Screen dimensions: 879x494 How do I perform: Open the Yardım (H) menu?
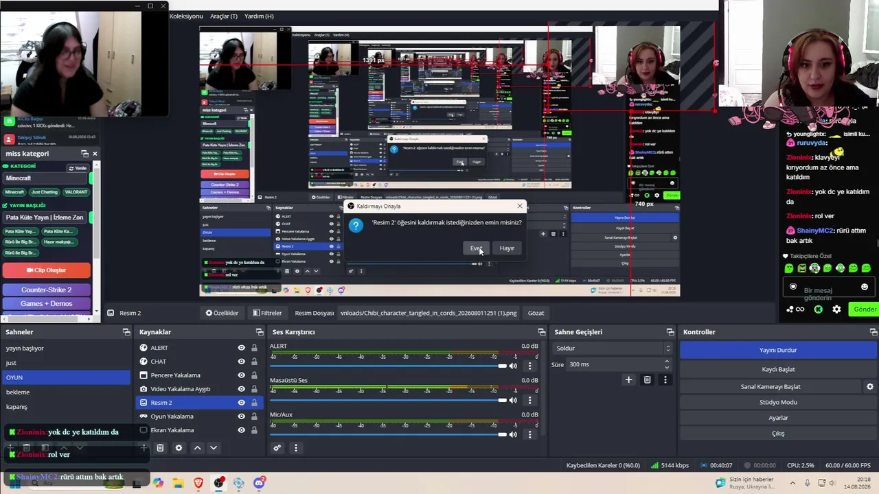point(259,16)
